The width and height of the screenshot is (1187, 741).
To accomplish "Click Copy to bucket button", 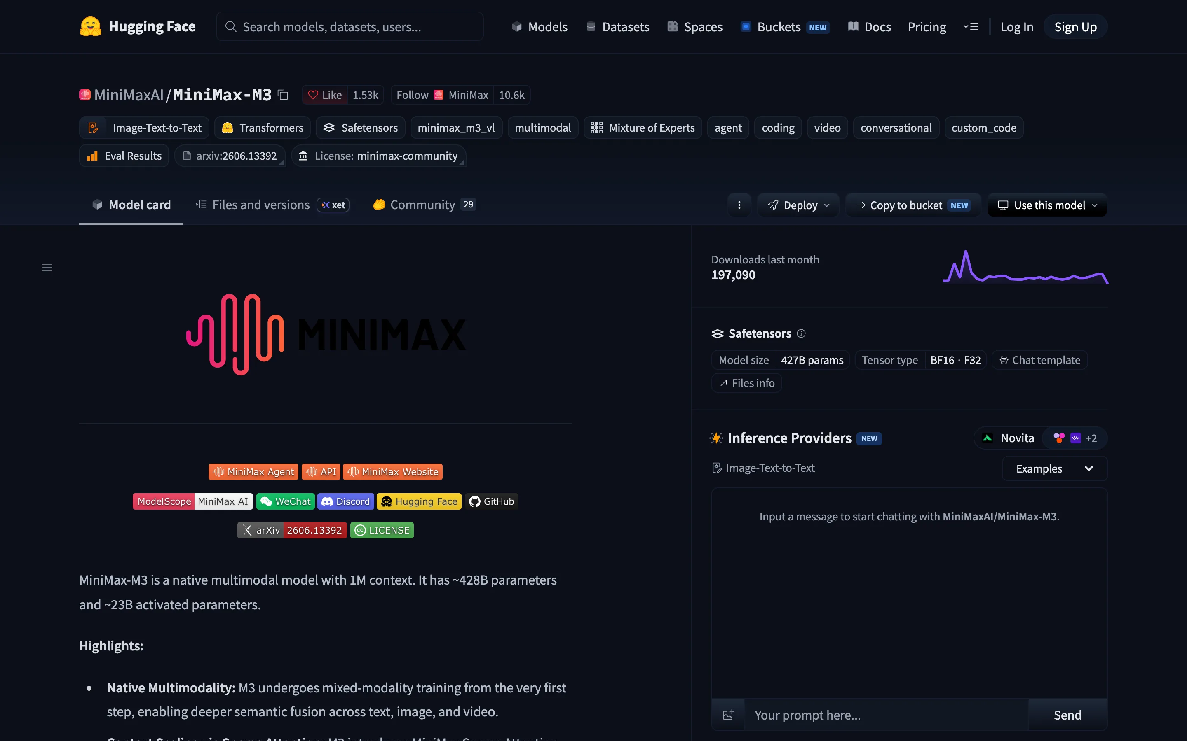I will tap(913, 205).
